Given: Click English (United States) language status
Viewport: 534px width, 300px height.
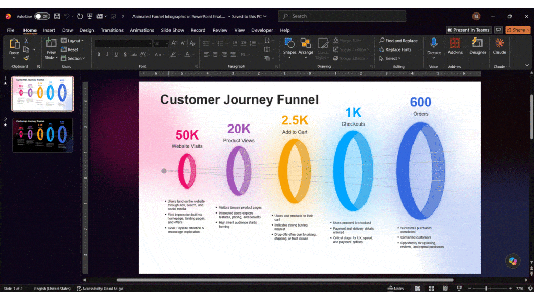Looking at the screenshot, I should tap(53, 289).
